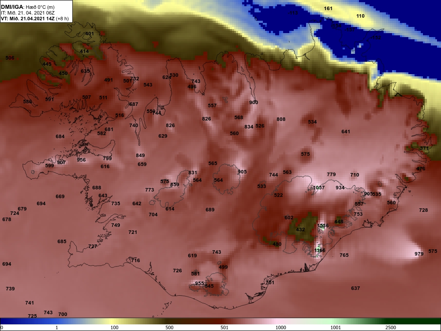Select the 'IT: Mið. 21. 04. 2021 06Z' line
Screen dimensions: 441x331
(x=27, y=13)
